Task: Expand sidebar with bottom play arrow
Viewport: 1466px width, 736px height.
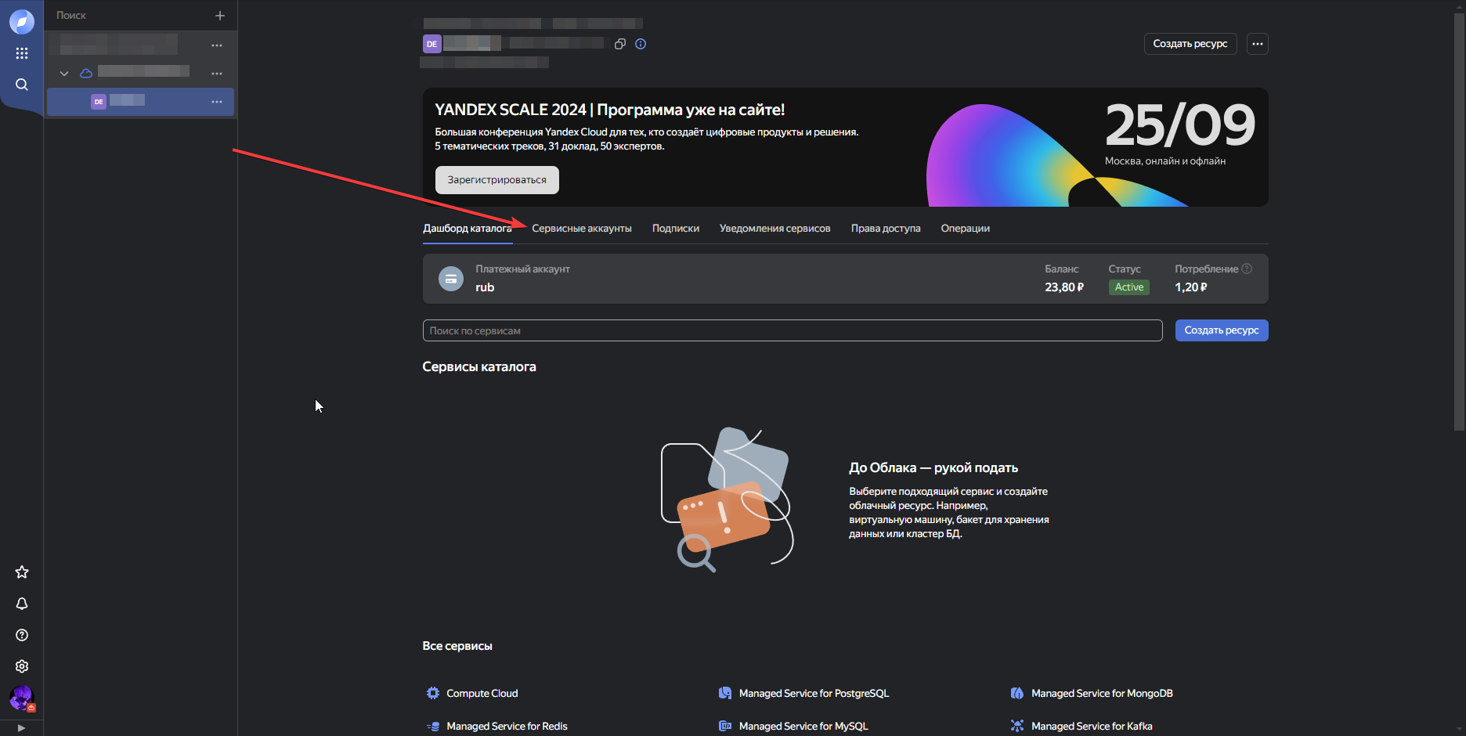Action: pyautogui.click(x=21, y=728)
